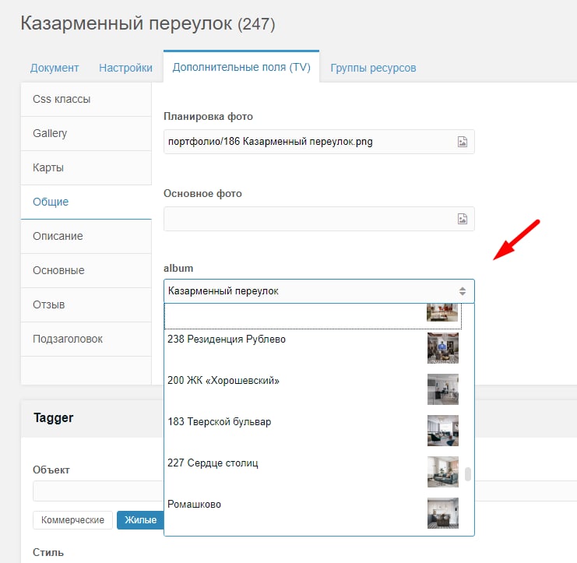Click thumbnail of Ромашково
577x563 pixels.
pyautogui.click(x=443, y=513)
